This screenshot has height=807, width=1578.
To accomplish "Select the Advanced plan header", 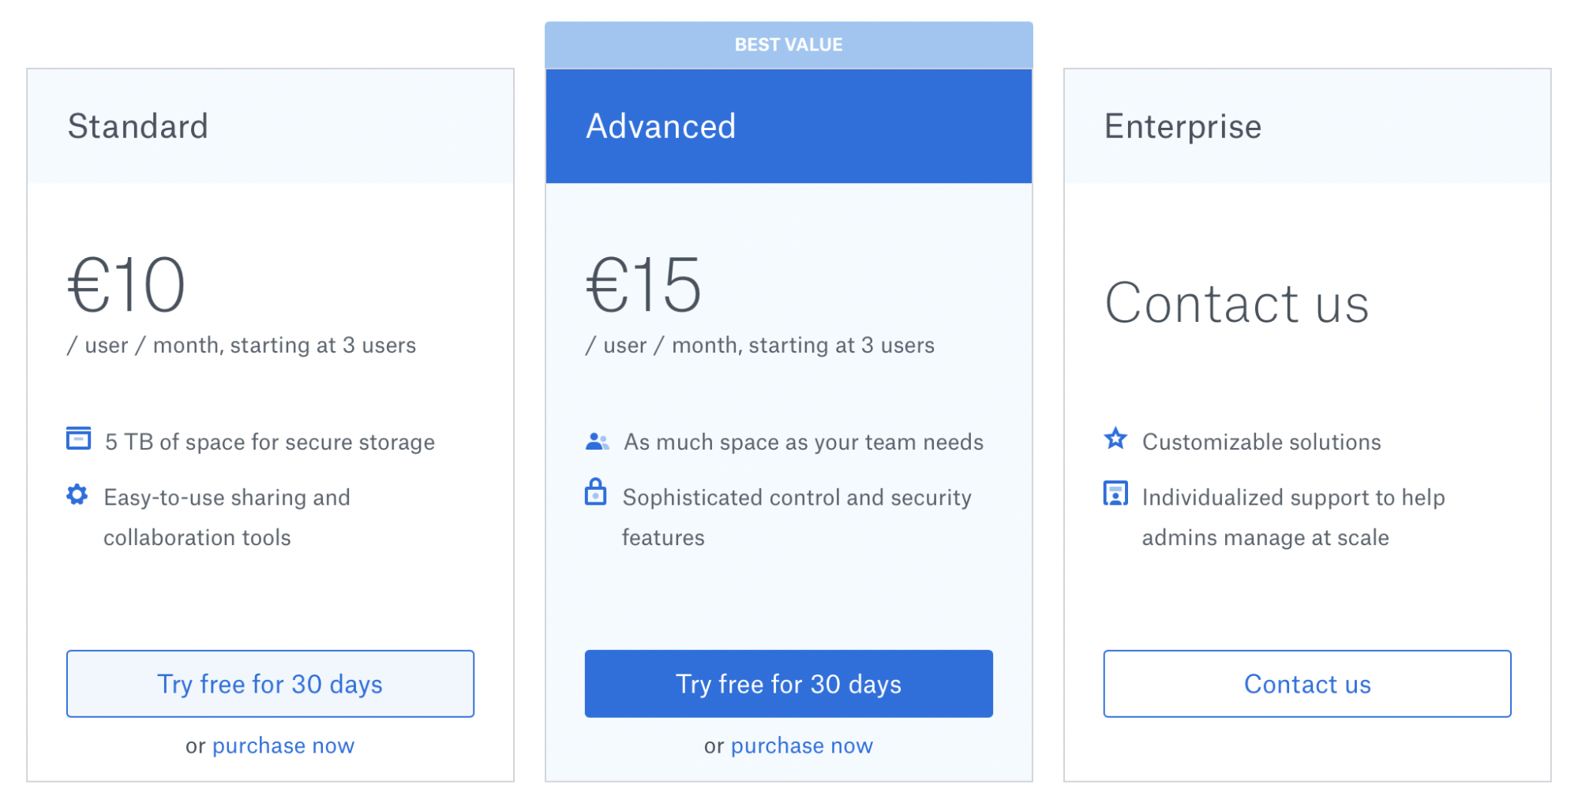I will pos(661,125).
